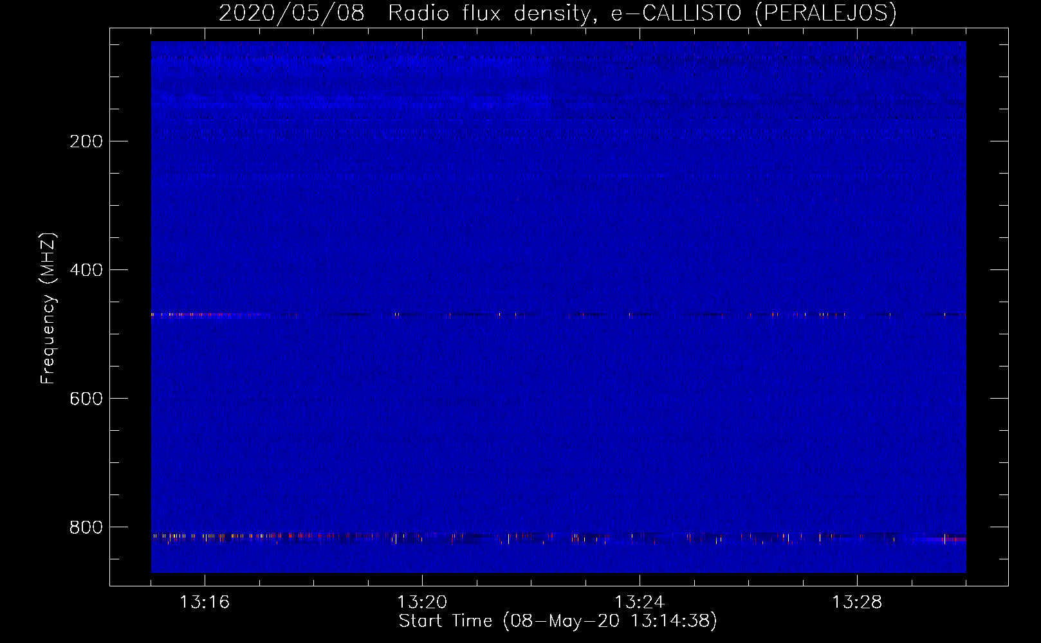
Task: Select the '400' frequency axis label
Action: (x=86, y=270)
